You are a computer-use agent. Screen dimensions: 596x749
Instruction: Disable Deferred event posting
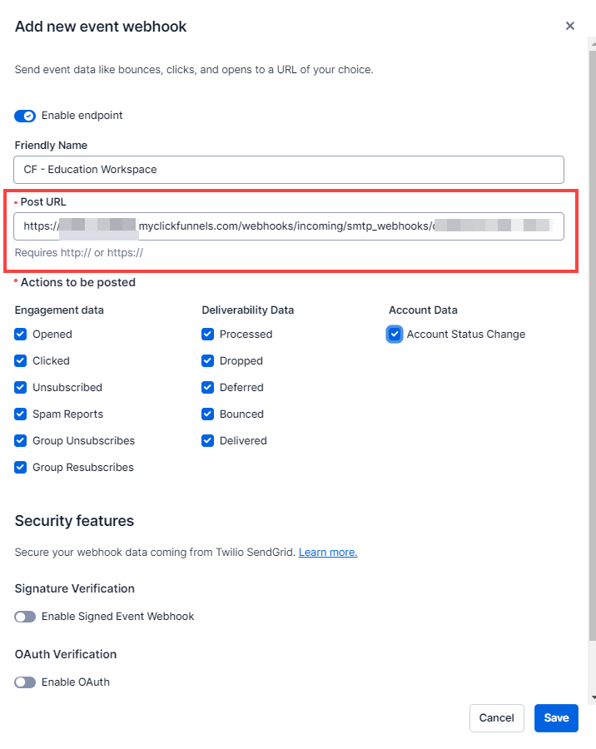pyautogui.click(x=207, y=387)
